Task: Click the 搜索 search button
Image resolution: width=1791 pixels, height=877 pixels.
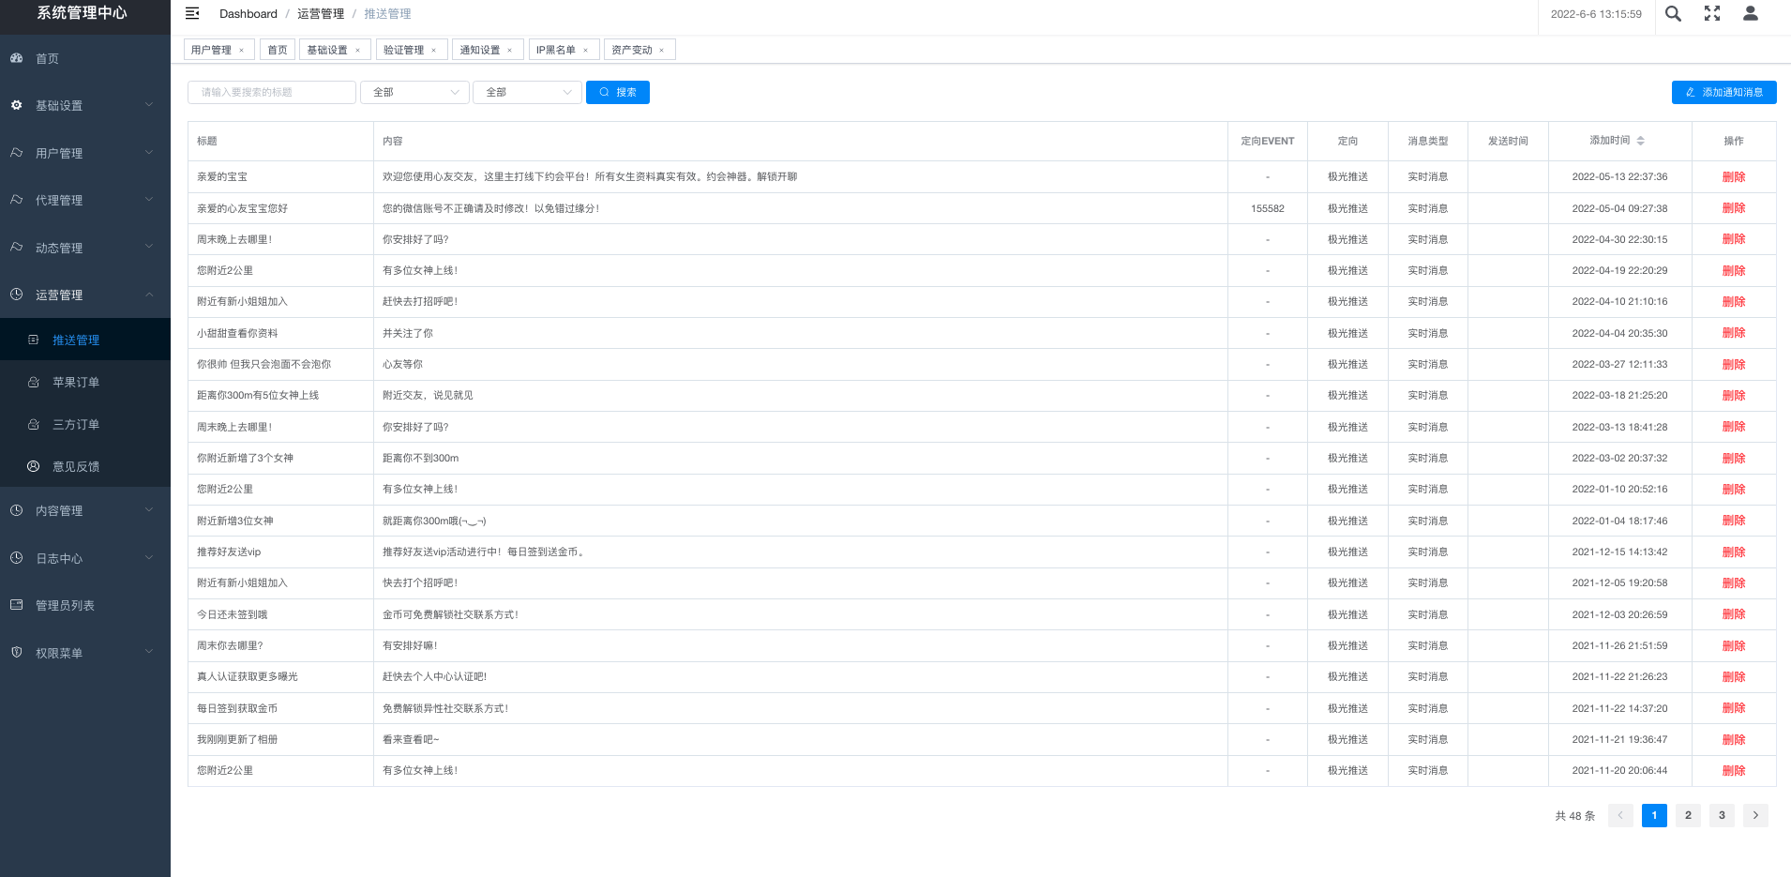Action: pos(618,92)
